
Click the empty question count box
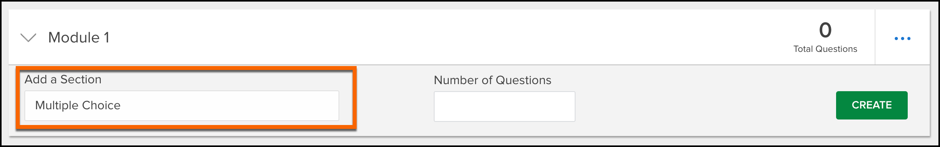pos(504,107)
